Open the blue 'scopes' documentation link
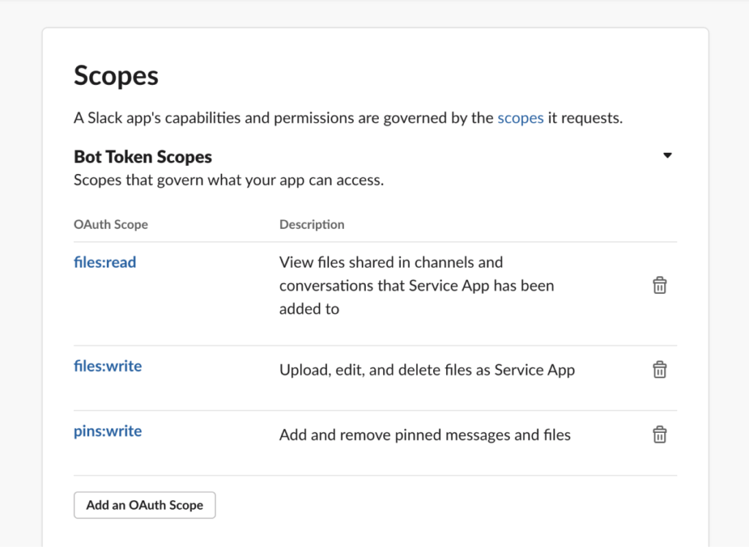The width and height of the screenshot is (749, 547). point(520,118)
